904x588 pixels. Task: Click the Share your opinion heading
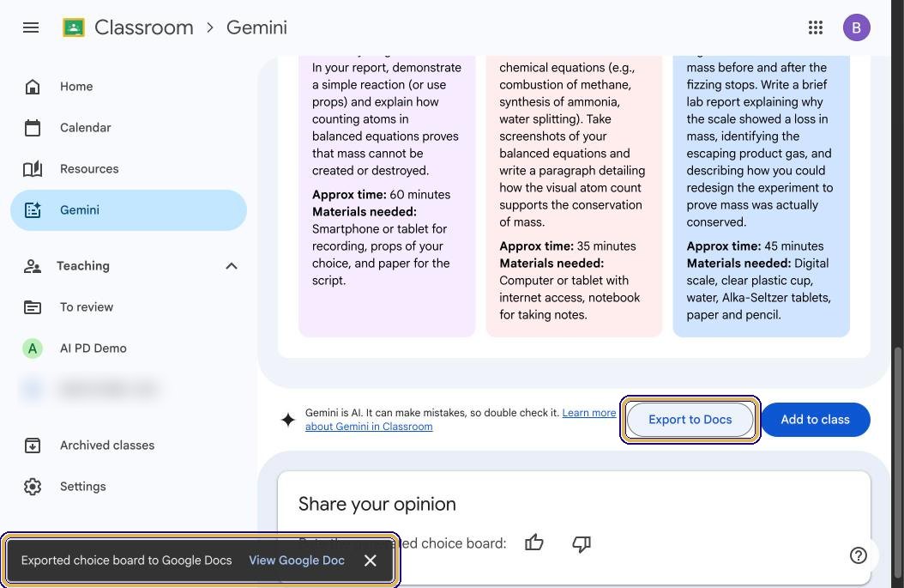click(377, 505)
